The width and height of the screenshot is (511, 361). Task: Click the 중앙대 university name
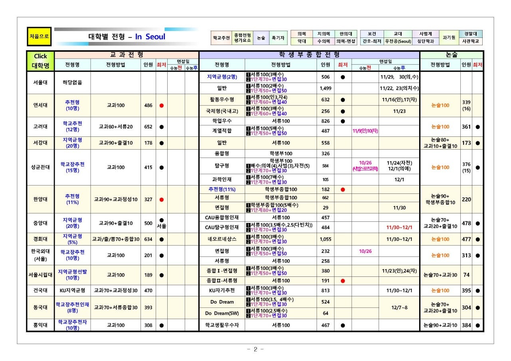pyautogui.click(x=40, y=223)
